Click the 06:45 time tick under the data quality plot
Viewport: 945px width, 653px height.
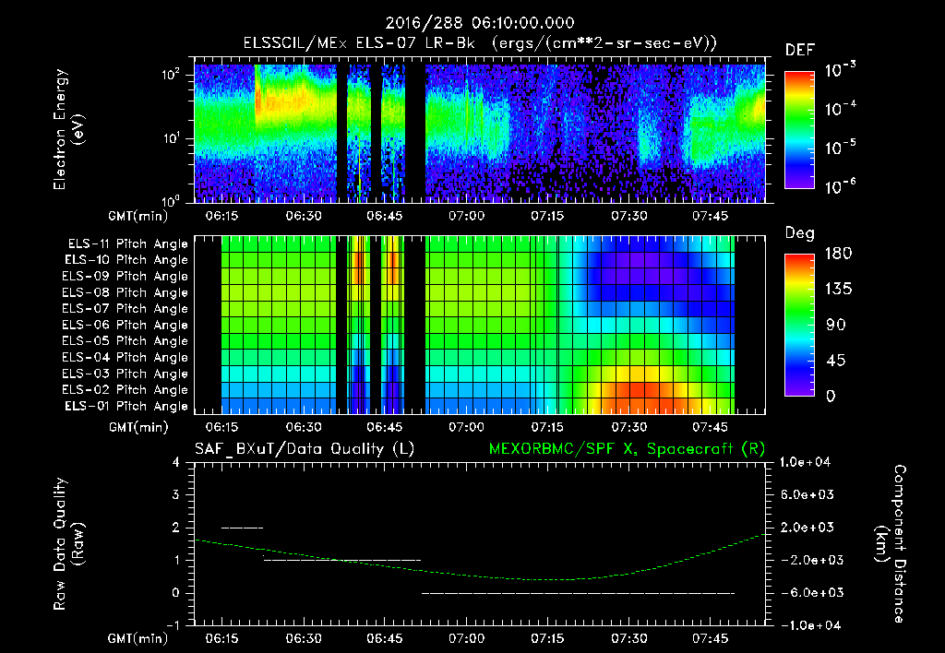coord(385,638)
